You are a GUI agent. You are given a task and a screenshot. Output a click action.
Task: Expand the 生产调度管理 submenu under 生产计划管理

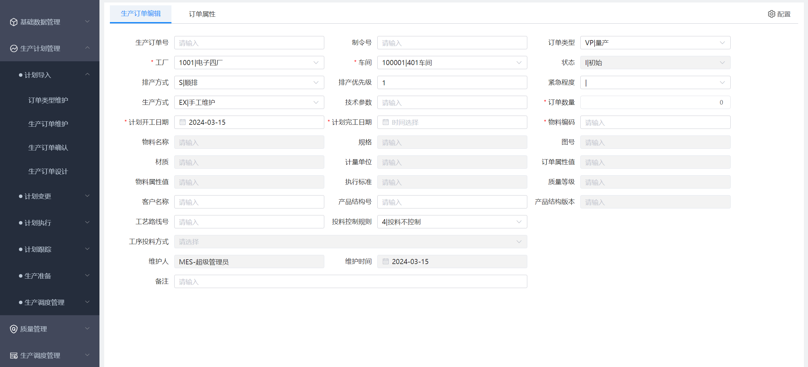(x=50, y=302)
